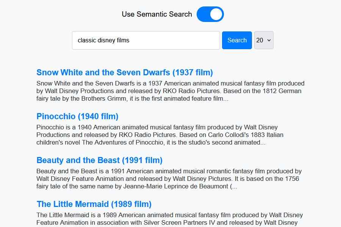Click the blue track of the semantic toggle
The image size is (341, 227).
point(203,14)
